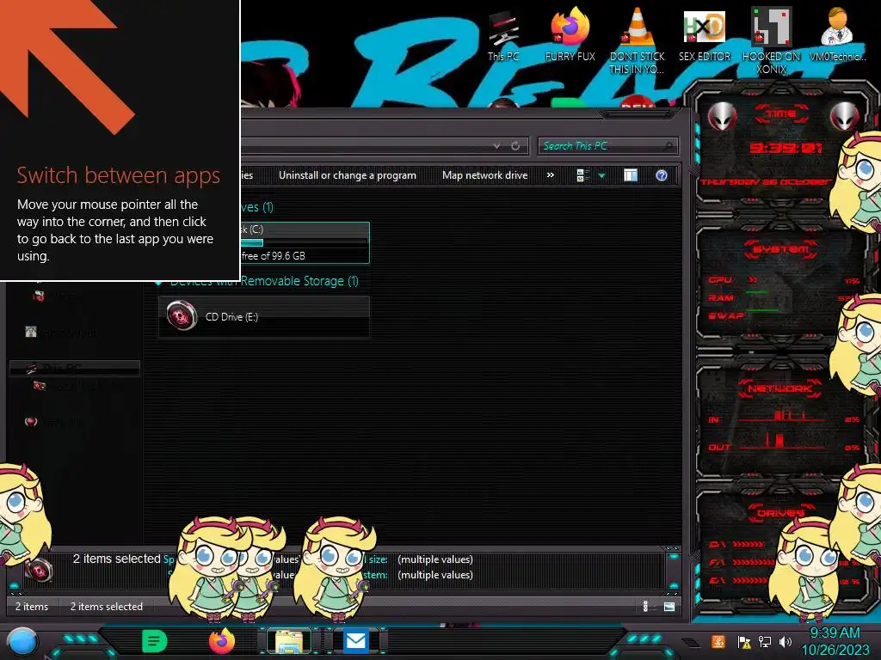Switch to File Explorer taskbar button

(x=289, y=641)
